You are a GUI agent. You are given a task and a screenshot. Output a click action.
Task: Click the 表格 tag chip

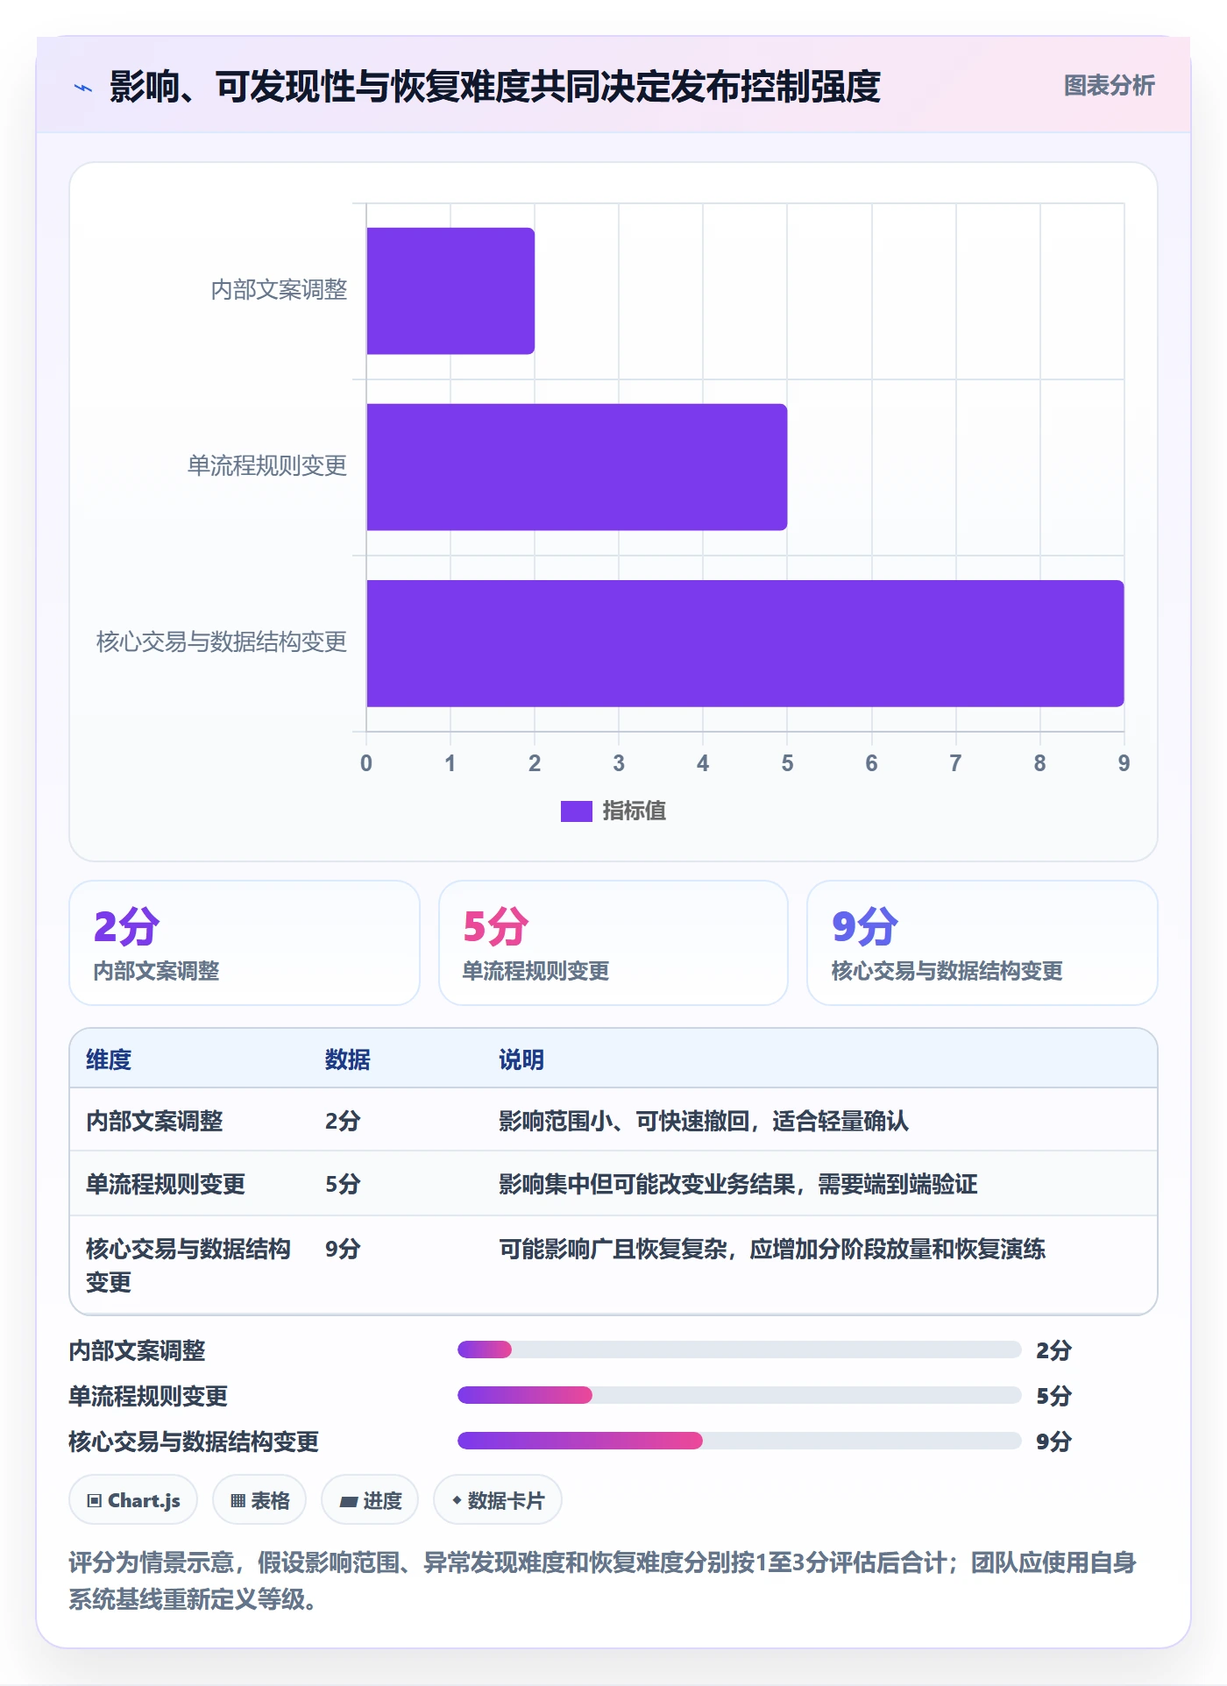coord(259,1500)
